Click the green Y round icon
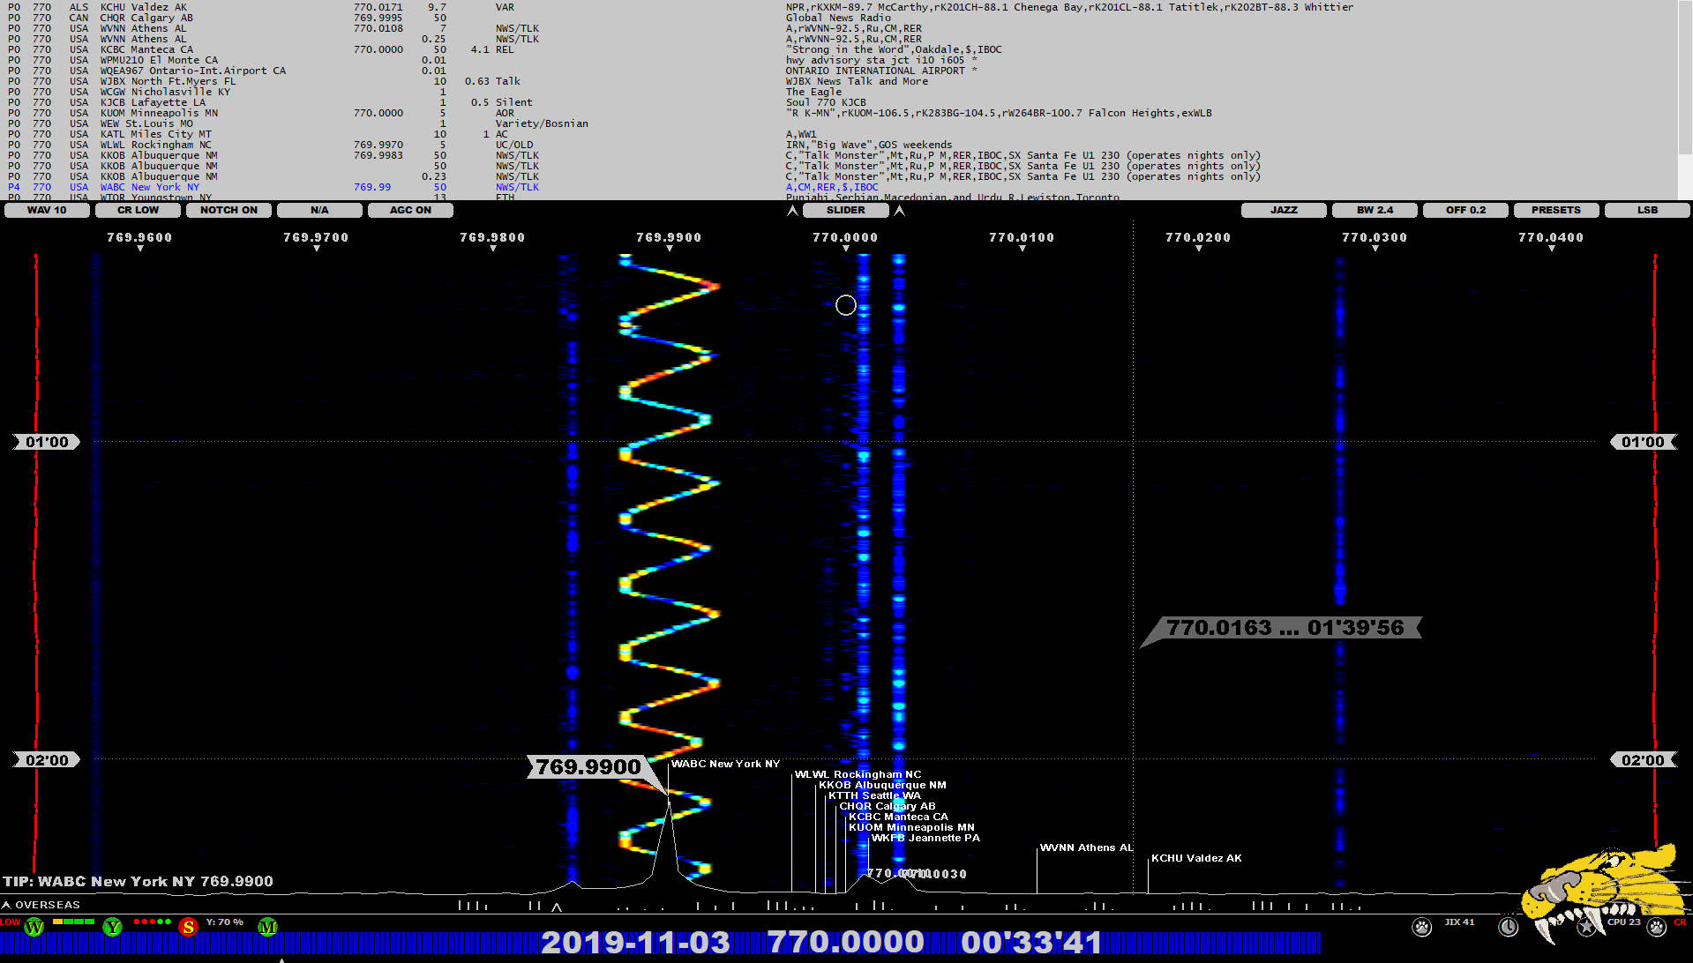1693x963 pixels. pyautogui.click(x=112, y=927)
